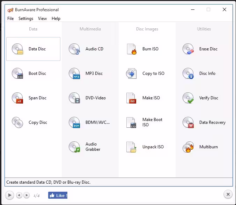The height and width of the screenshot is (205, 236).
Task: Click the Span Disc label text
Action: tap(37, 98)
